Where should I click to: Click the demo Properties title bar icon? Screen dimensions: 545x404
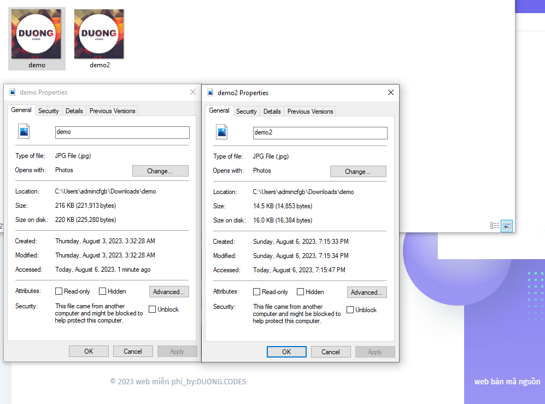(13, 92)
